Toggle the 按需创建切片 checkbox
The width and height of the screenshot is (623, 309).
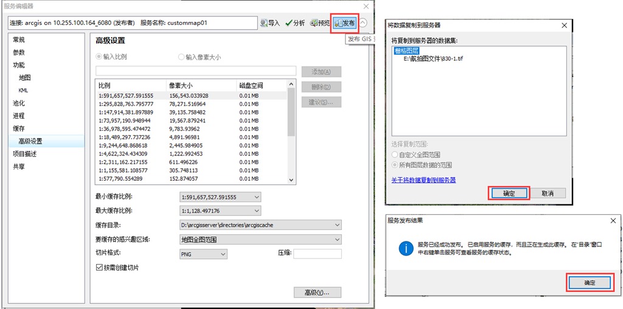tap(100, 268)
